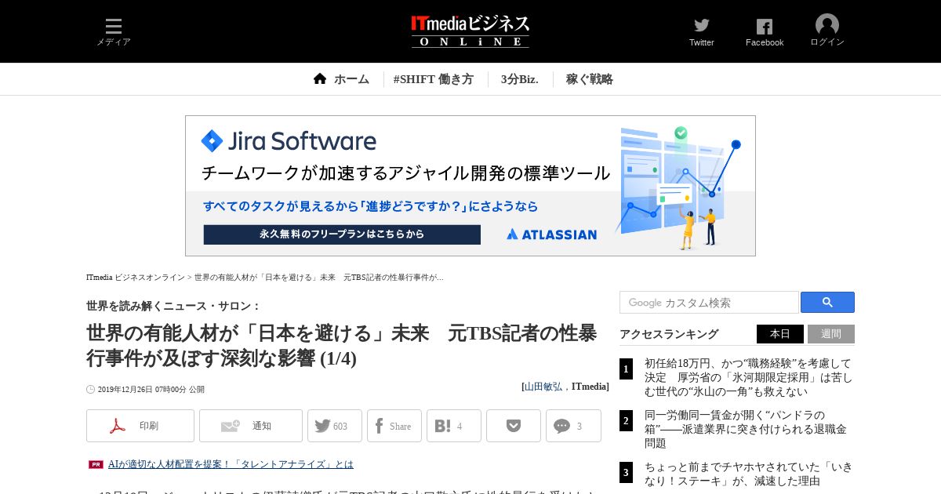Switch ranking to the 本日 tab

coord(780,334)
